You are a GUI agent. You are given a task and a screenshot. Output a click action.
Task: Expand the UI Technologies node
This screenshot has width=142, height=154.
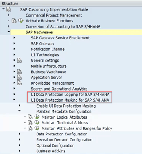(x=14, y=55)
